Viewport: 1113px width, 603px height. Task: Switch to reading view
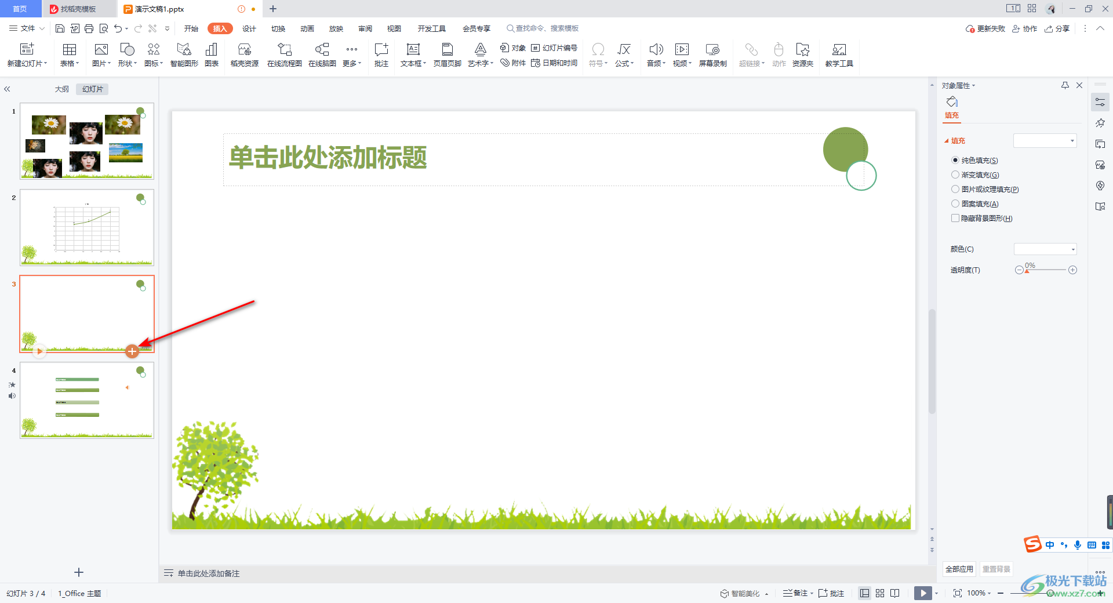(x=895, y=593)
